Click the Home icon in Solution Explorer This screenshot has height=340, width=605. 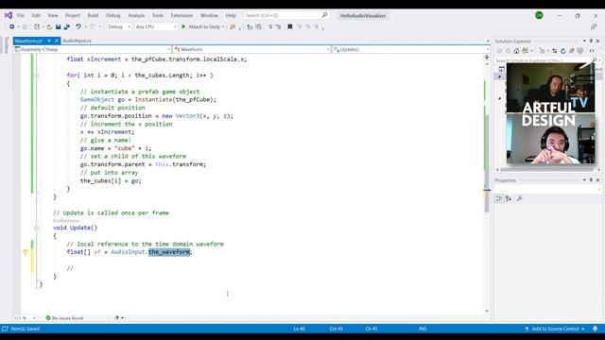click(x=516, y=50)
